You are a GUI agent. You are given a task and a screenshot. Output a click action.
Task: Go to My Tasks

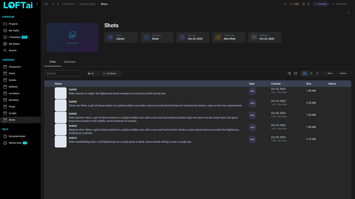point(20,31)
